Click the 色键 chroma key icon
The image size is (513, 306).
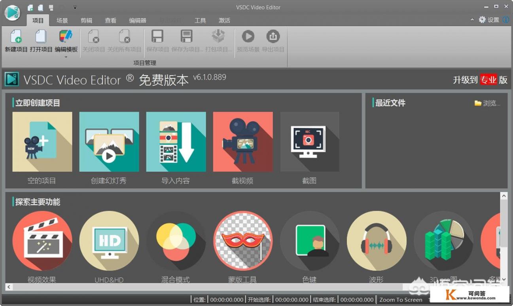pos(310,241)
